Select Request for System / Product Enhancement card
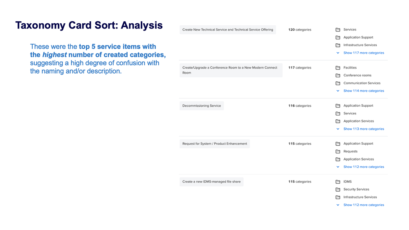Viewport: 409px width, 230px height. point(215,144)
